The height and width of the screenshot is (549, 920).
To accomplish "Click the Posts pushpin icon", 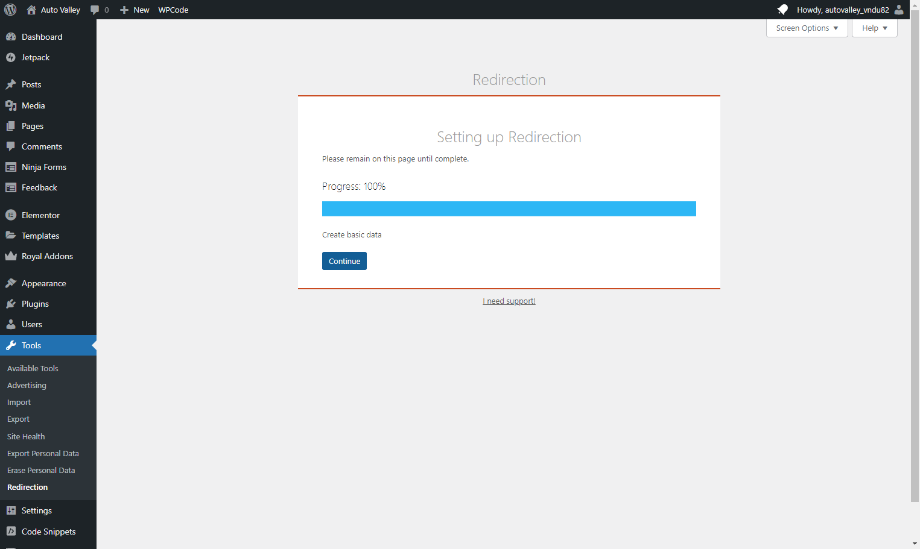I will [x=11, y=84].
